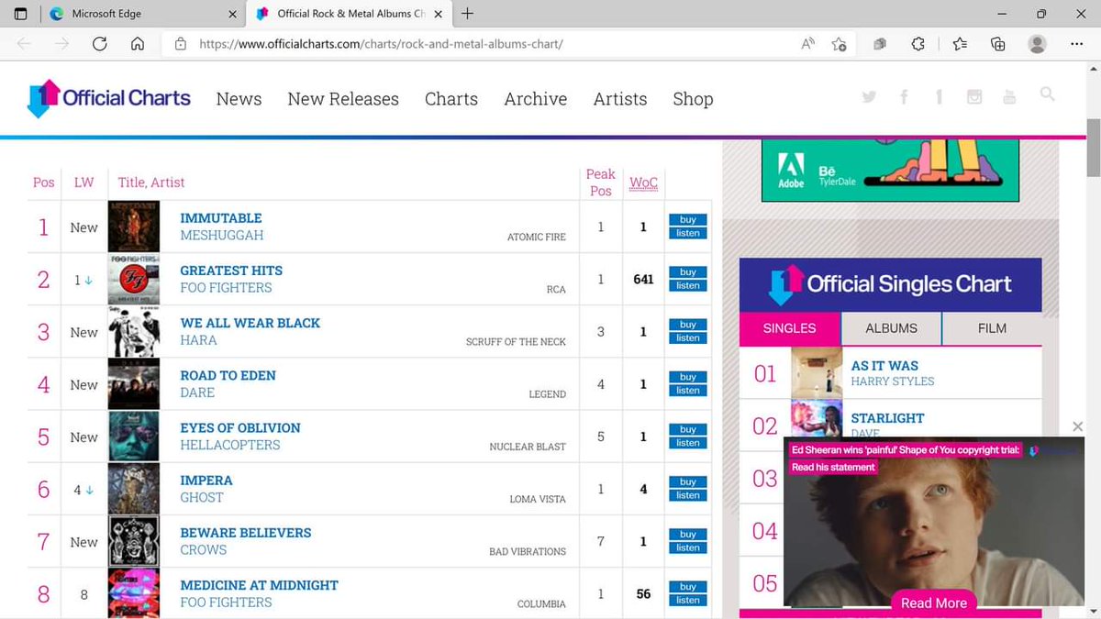Select the ALBUMS tab in sidebar chart
The height and width of the screenshot is (619, 1101).
tap(891, 328)
